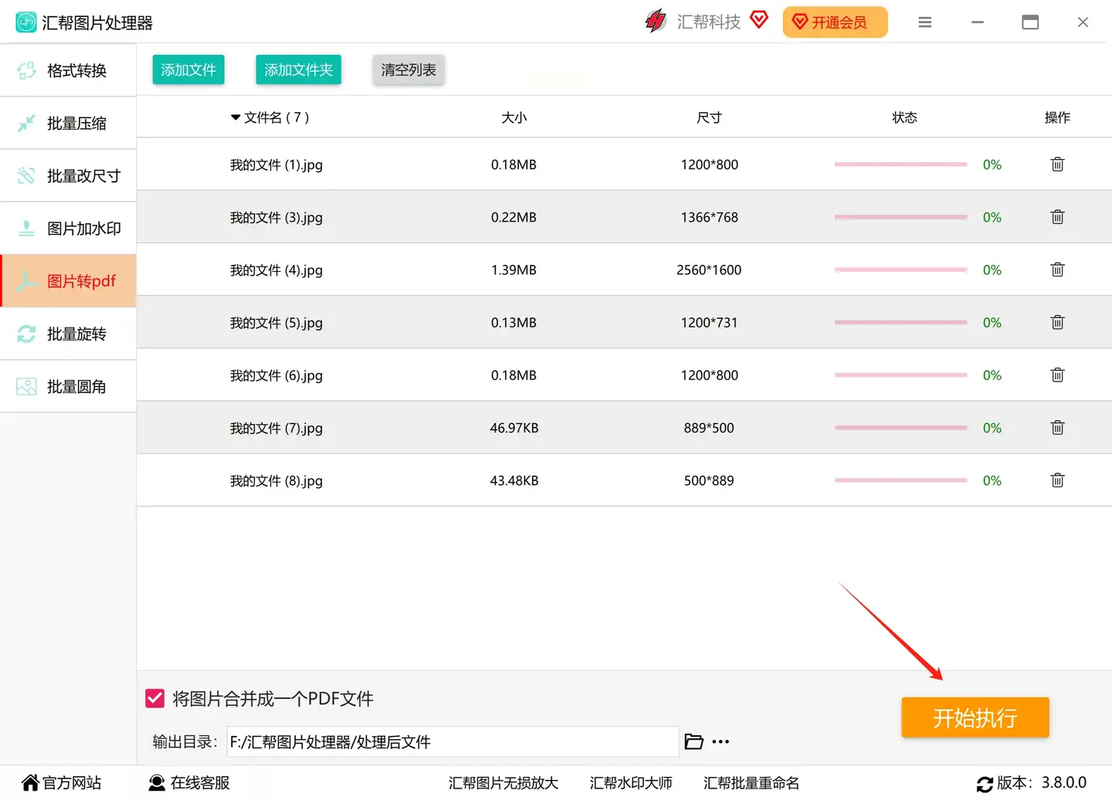Delete 我的文件 (6).jpg with its trash icon
The image size is (1112, 800).
1057,375
